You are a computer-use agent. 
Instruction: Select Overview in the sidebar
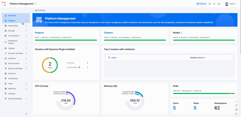(x=16, y=16)
